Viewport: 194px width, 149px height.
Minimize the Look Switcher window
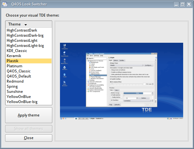coord(176,4)
